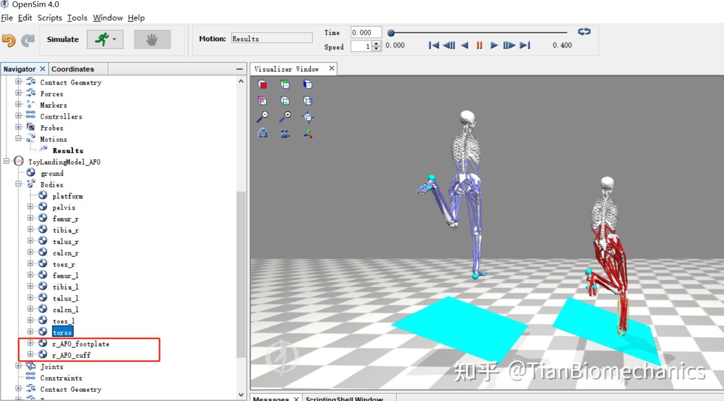Zoom out using the magnifier minus icon
The height and width of the screenshot is (401, 724).
tap(263, 117)
